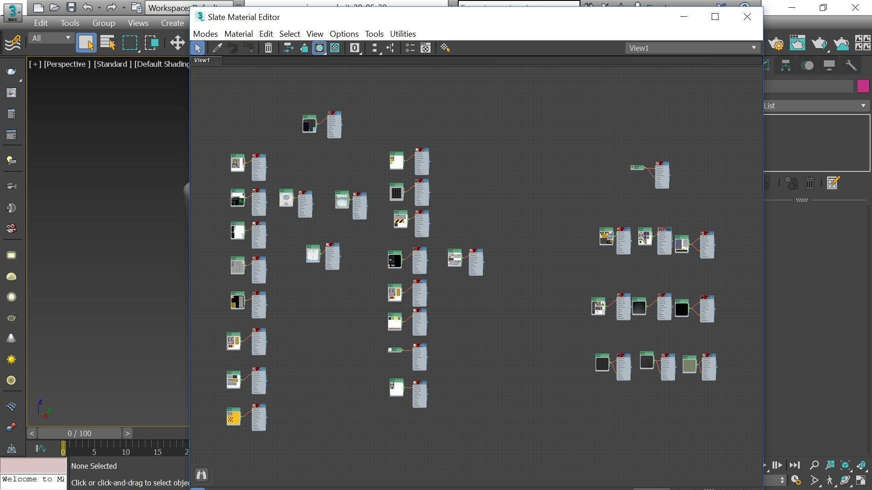
Task: Click the Delete Selected trash icon
Action: click(x=268, y=48)
